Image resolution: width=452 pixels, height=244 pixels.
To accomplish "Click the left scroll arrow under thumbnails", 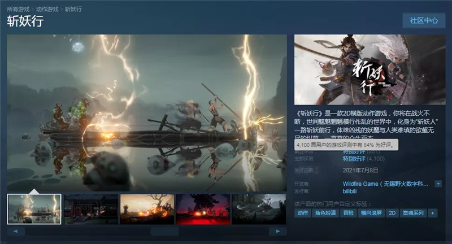I will pyautogui.click(x=16, y=232).
